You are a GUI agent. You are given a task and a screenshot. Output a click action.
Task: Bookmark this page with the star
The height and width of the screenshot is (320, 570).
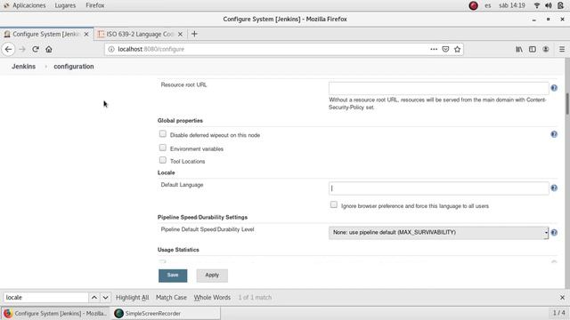(x=457, y=49)
